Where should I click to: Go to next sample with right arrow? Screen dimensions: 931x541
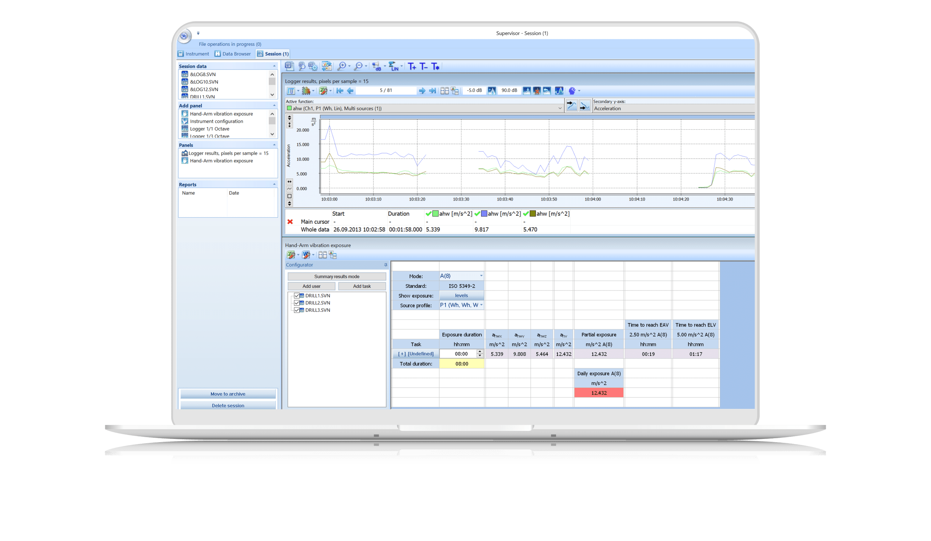coord(422,91)
